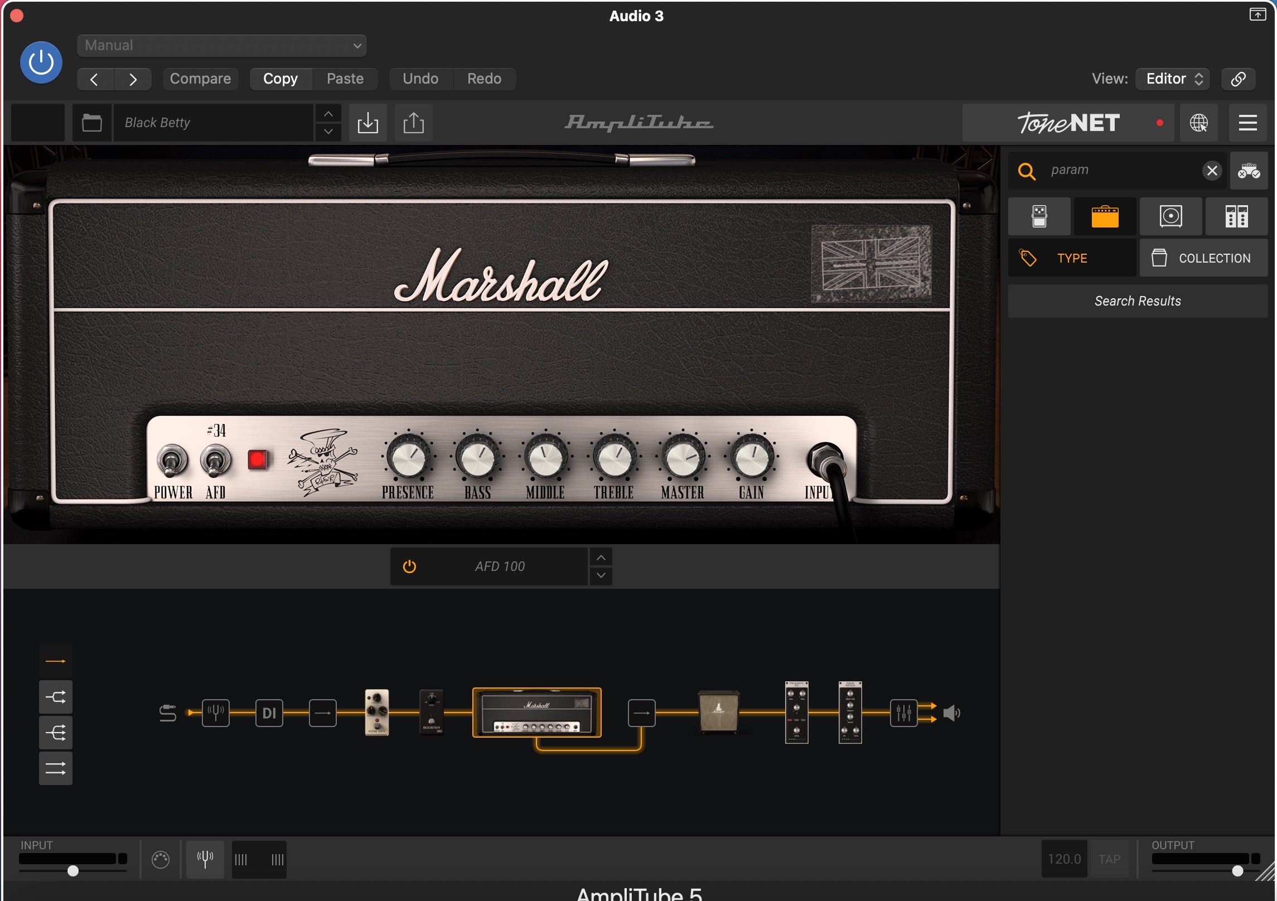The width and height of the screenshot is (1277, 901).
Task: Step to previous preset with up chevron
Action: (328, 113)
